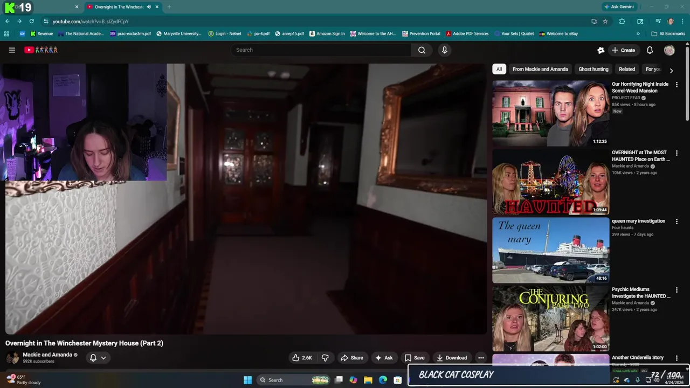This screenshot has width=690, height=388.
Task: Show hidden bookmarks with the double chevron
Action: 638,33
